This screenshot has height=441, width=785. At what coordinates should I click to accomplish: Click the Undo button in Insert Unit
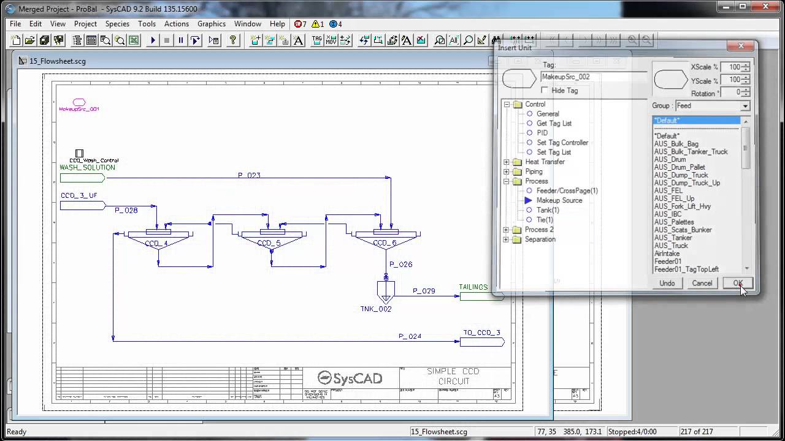pyautogui.click(x=667, y=283)
